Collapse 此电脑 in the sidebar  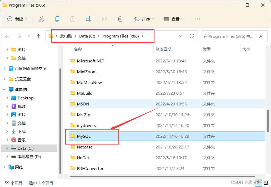[4, 89]
